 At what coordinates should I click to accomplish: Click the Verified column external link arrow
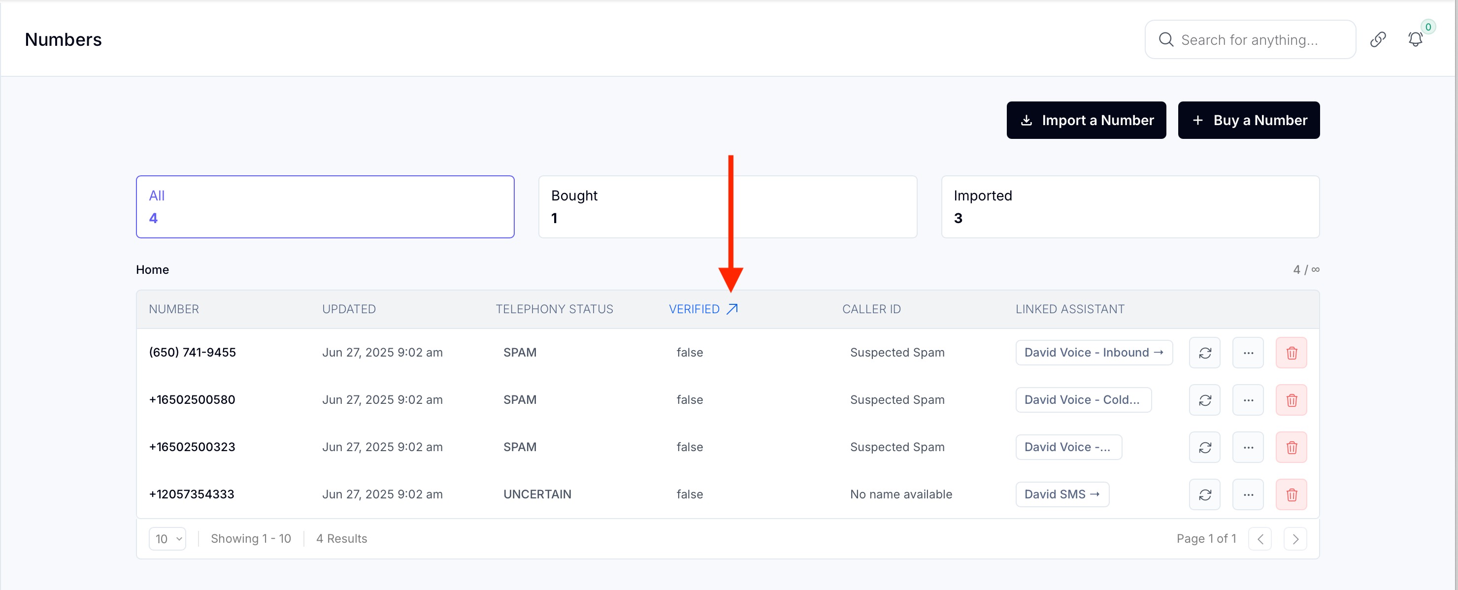pos(732,309)
